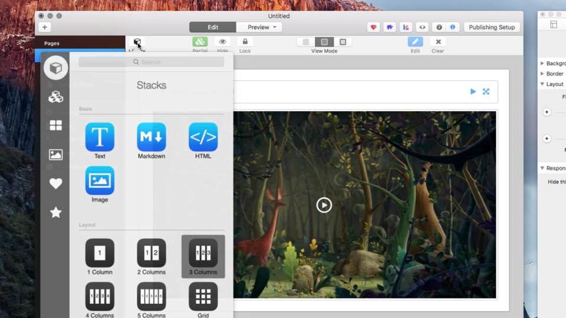Open the Preview dropdown arrow

[x=275, y=27]
